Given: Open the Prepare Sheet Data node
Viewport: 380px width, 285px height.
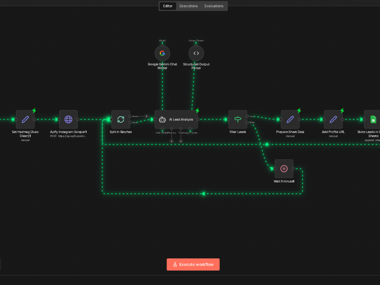Looking at the screenshot, I should pos(290,119).
